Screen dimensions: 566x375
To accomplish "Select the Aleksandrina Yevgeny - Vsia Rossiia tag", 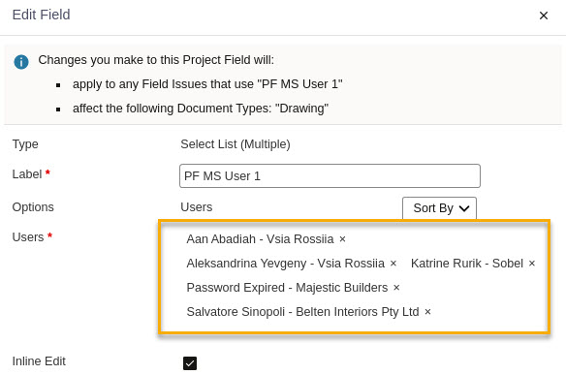I will pyautogui.click(x=285, y=264).
